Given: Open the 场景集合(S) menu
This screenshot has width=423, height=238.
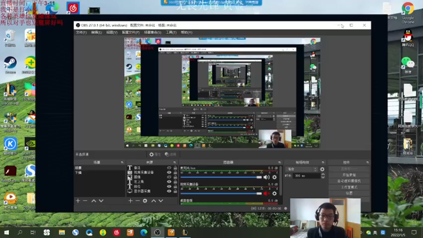Looking at the screenshot, I should [152, 32].
